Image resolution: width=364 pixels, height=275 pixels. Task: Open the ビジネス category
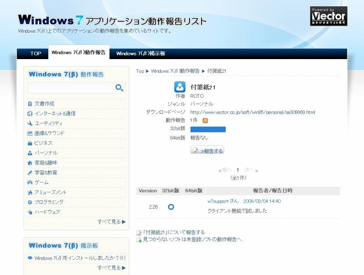[43, 143]
